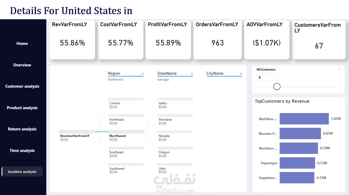Open the Overview page
This screenshot has width=349, height=195.
click(22, 65)
